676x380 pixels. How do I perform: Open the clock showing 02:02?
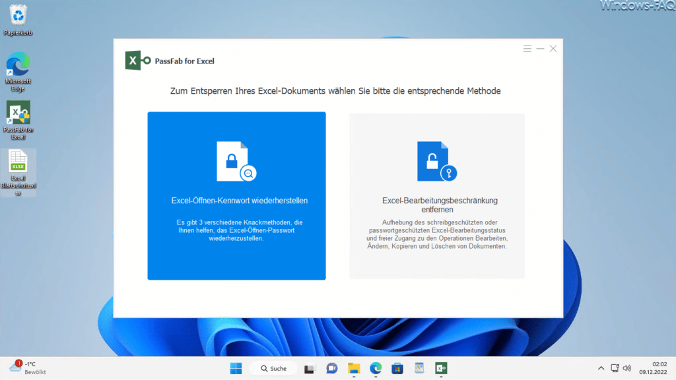(653, 368)
